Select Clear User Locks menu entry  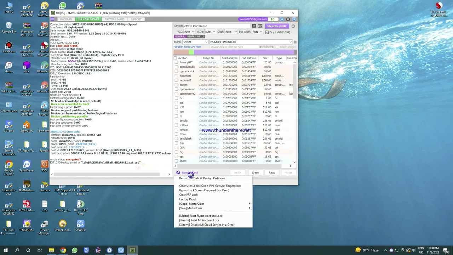coord(213,186)
